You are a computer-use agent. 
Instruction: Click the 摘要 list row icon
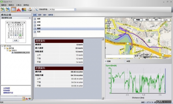(x=35, y=19)
